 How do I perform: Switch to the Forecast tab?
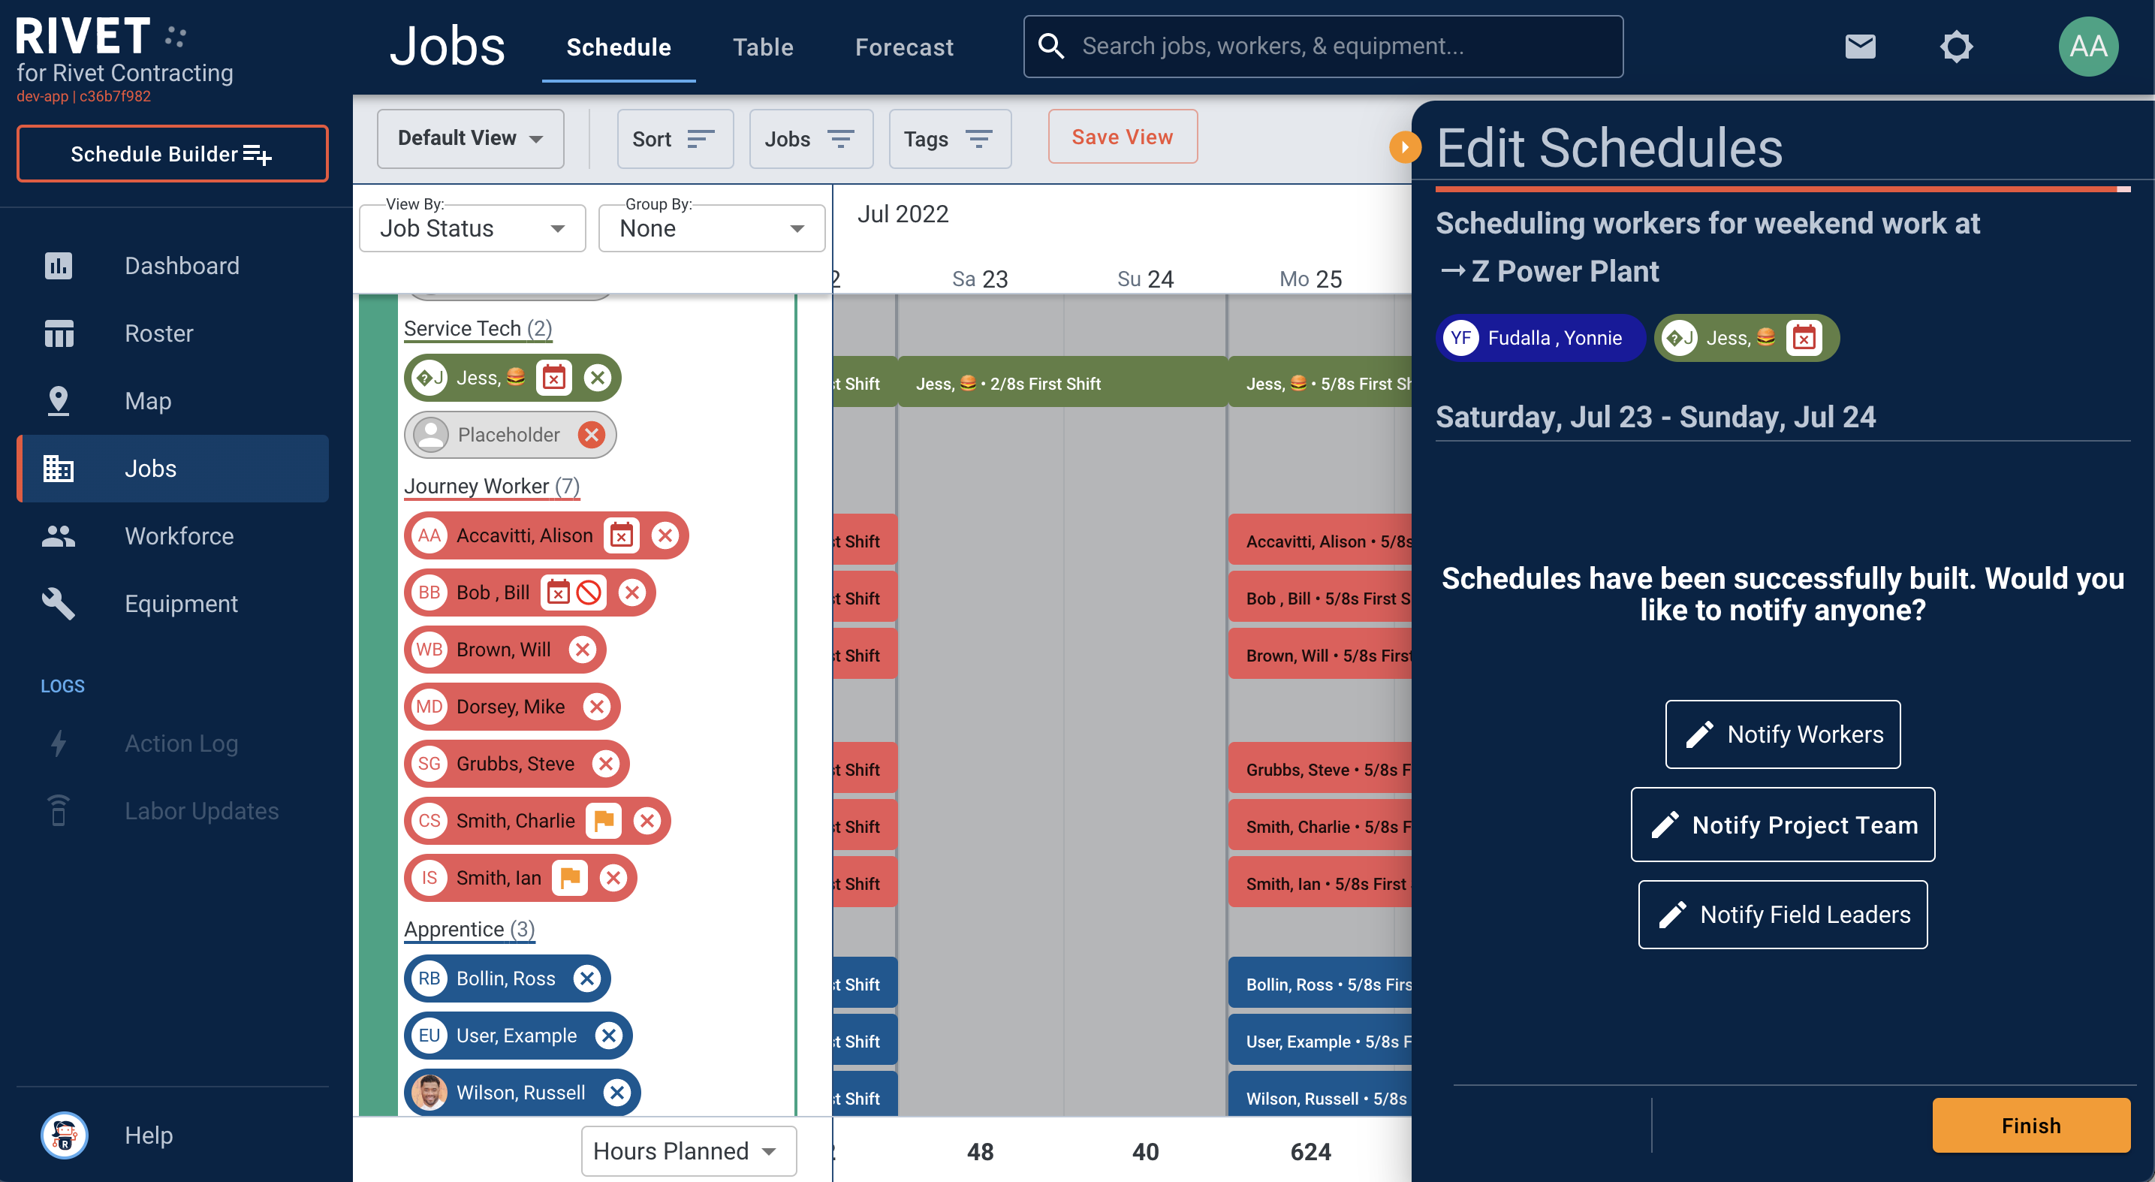903,45
